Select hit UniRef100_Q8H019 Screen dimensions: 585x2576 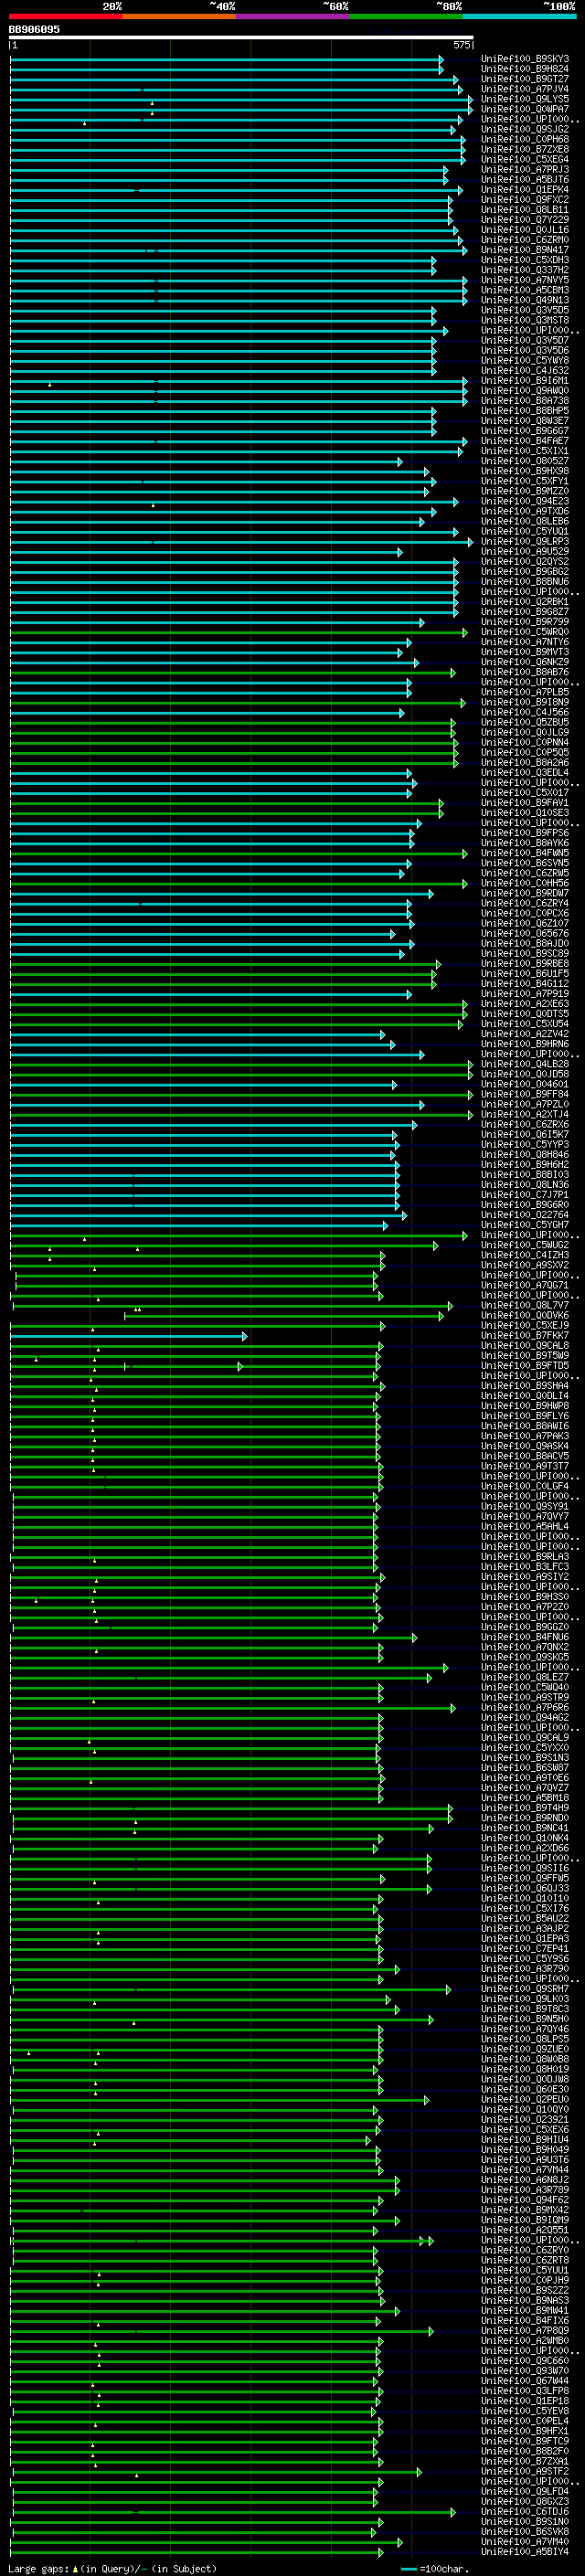pos(525,2069)
